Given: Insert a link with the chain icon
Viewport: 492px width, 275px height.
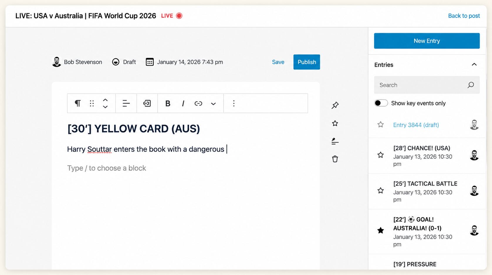Looking at the screenshot, I should 198,103.
